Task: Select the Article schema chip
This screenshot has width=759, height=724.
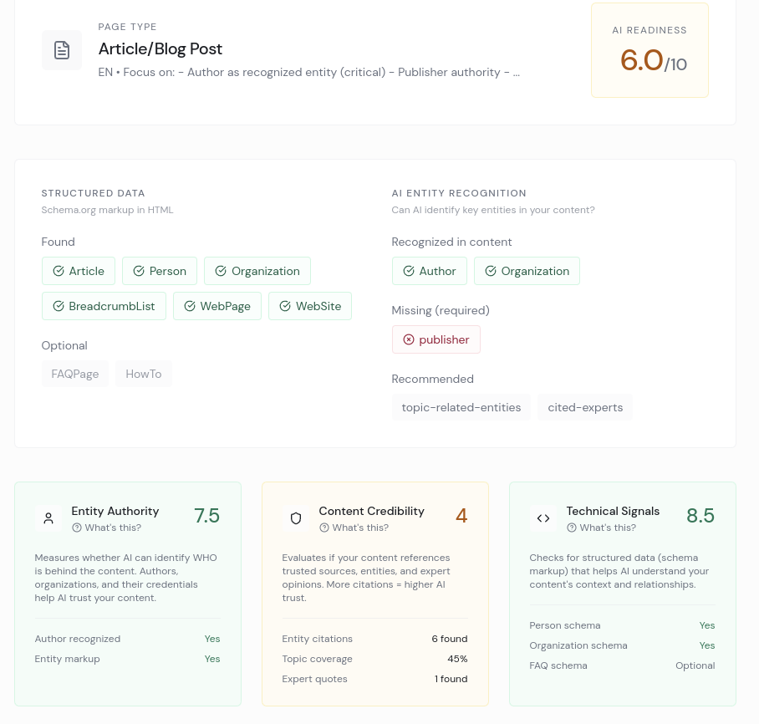Action: click(79, 271)
